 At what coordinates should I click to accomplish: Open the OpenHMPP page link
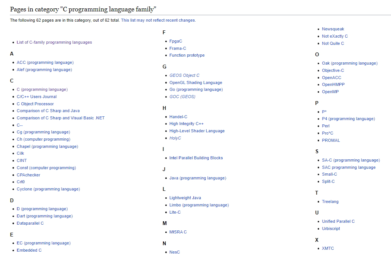(333, 84)
